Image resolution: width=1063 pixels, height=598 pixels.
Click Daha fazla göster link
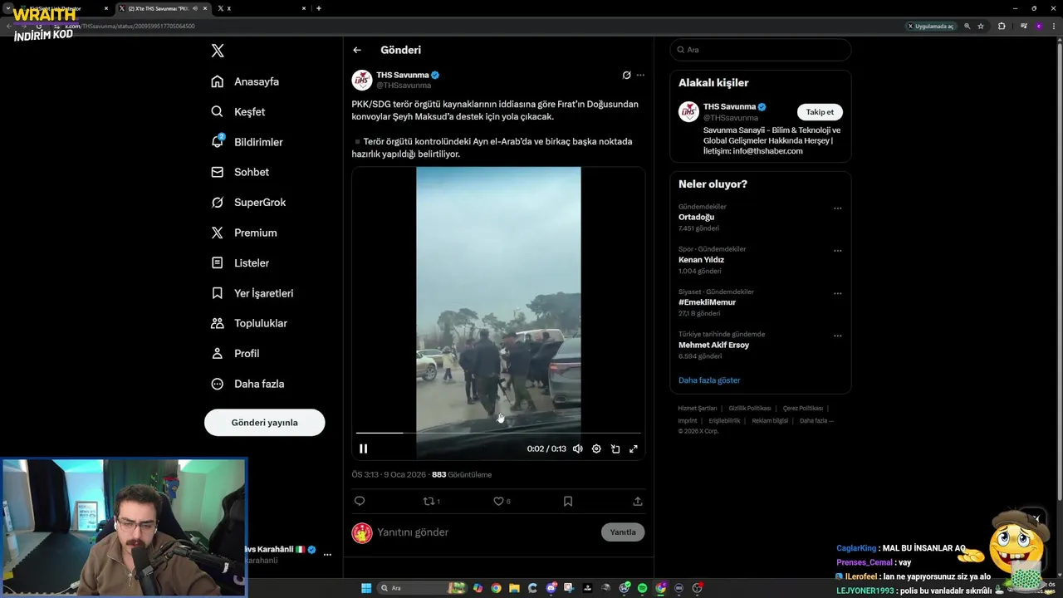click(709, 380)
